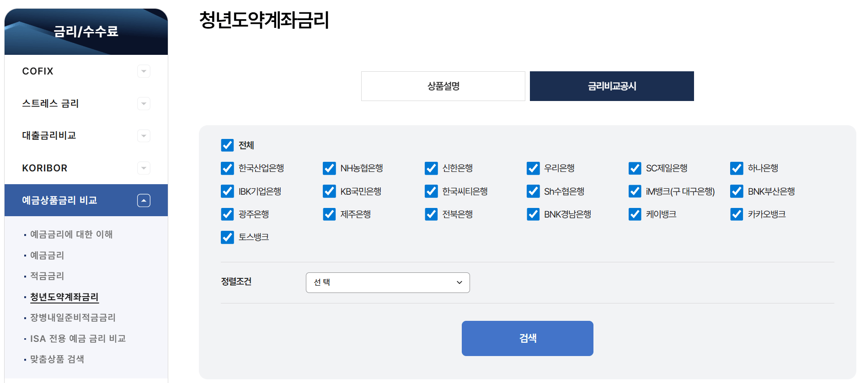Uncheck the Sh수협은행 checkbox
The height and width of the screenshot is (383, 860).
[533, 191]
